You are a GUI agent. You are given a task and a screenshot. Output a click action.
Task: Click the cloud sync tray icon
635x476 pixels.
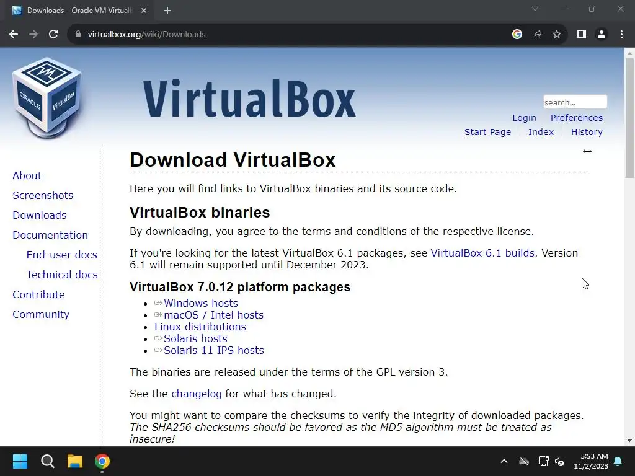pos(524,461)
